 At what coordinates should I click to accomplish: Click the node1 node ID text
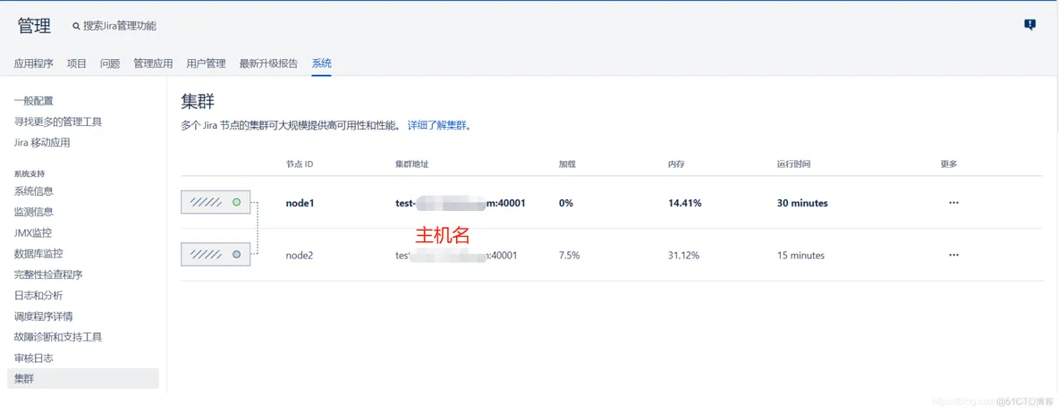coord(300,202)
